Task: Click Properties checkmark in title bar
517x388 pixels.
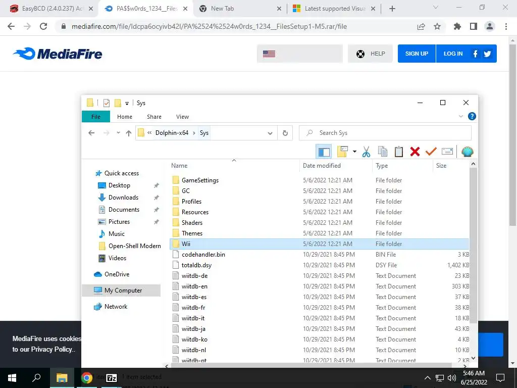Action: coord(107,103)
